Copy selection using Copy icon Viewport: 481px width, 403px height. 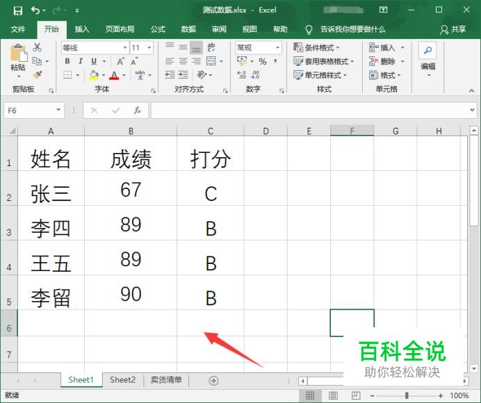[37, 61]
